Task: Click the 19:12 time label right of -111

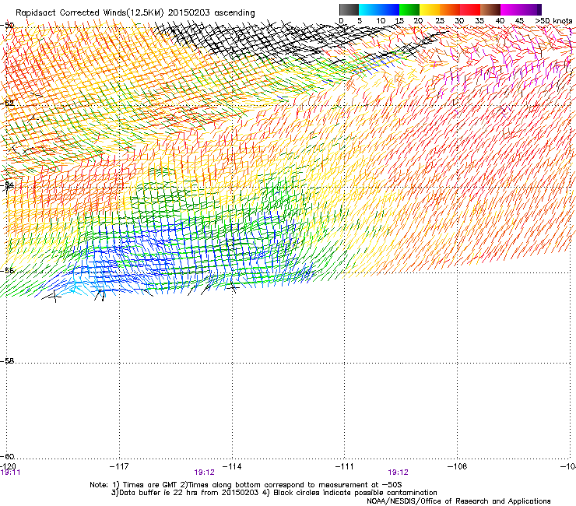Action: click(x=399, y=473)
